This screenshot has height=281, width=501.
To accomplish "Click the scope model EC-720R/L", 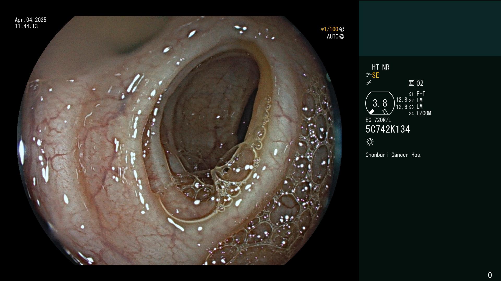I will tap(378, 120).
